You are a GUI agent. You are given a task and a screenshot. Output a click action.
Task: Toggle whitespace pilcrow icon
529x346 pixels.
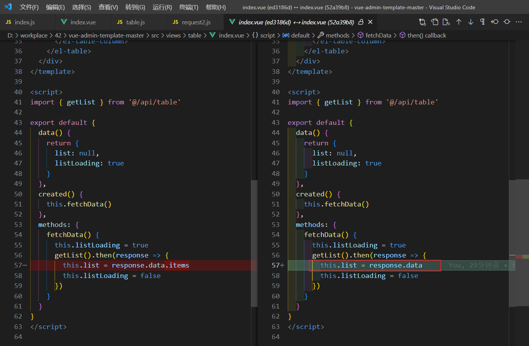[x=483, y=22]
